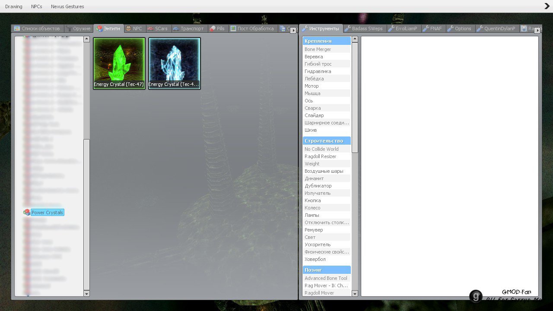Select the Слайдер tool
Image resolution: width=553 pixels, height=311 pixels.
point(327,115)
